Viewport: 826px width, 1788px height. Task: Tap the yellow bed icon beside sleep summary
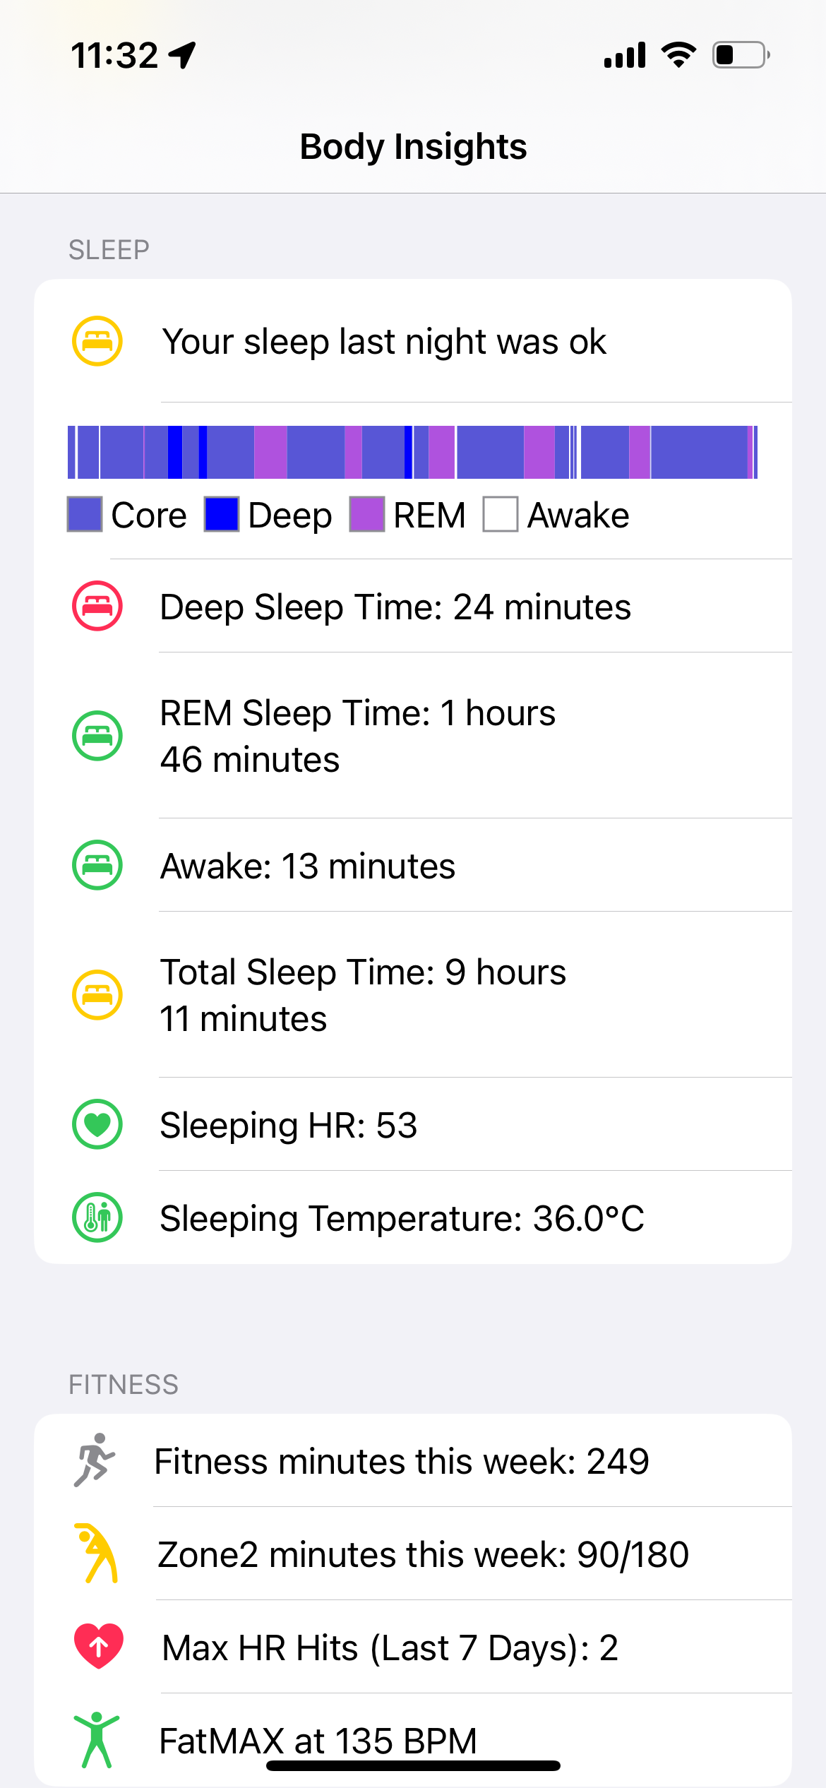(97, 341)
